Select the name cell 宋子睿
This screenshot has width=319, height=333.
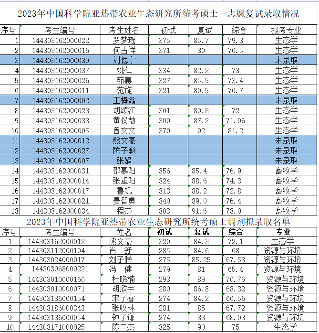pyautogui.click(x=123, y=299)
